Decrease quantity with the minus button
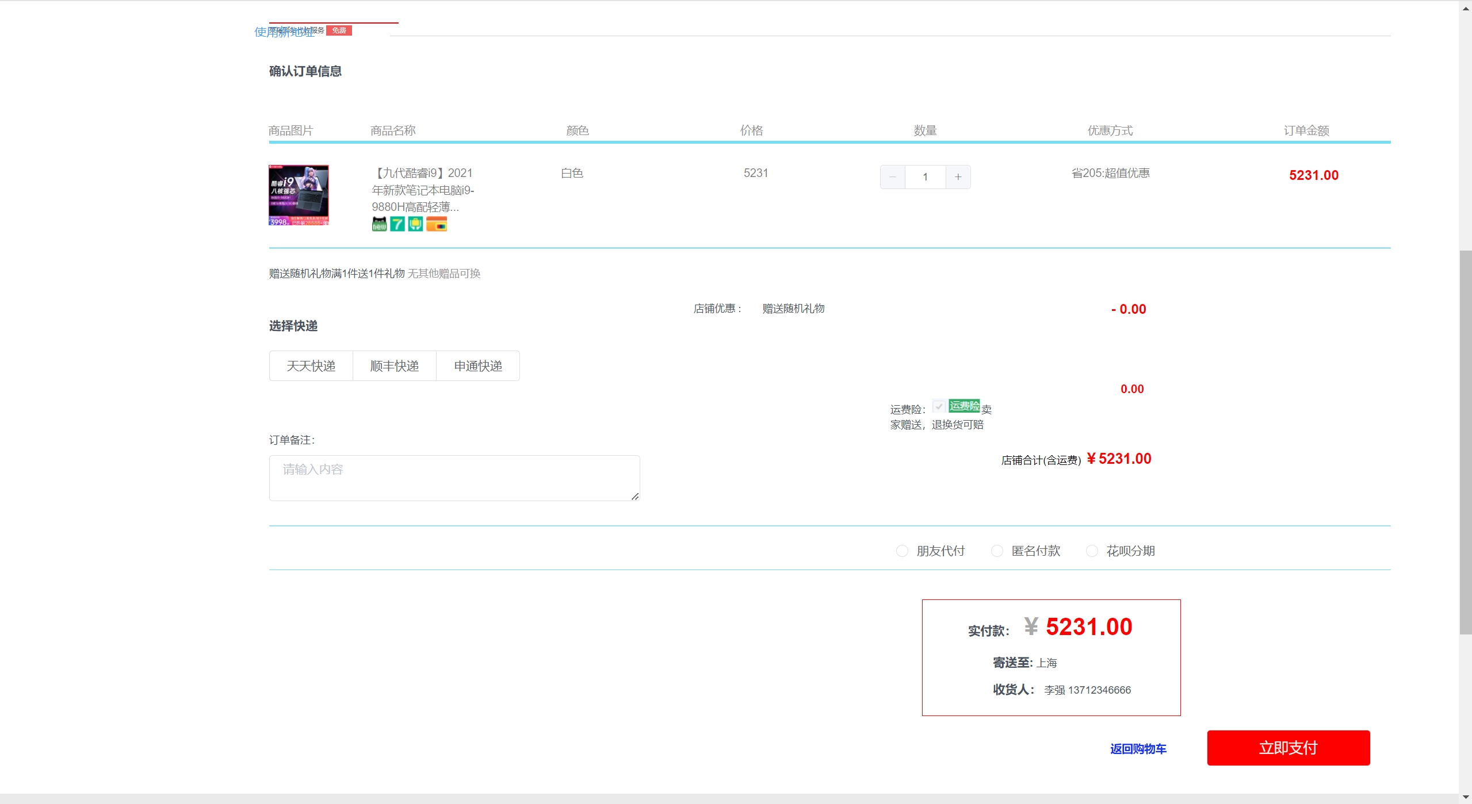1472x804 pixels. coord(892,177)
